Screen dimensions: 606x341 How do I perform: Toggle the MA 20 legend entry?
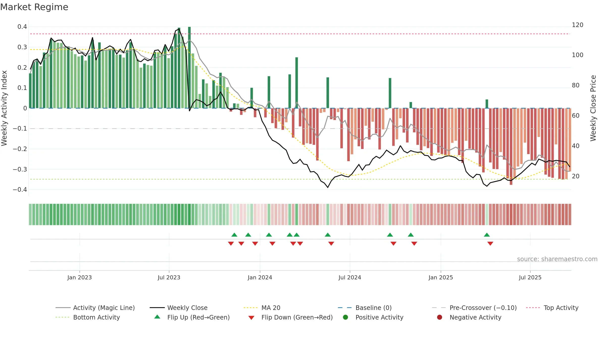click(x=262, y=308)
